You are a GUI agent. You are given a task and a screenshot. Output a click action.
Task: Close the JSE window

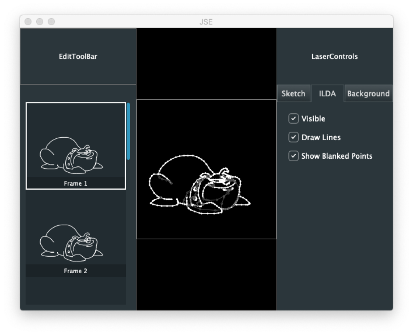point(28,22)
